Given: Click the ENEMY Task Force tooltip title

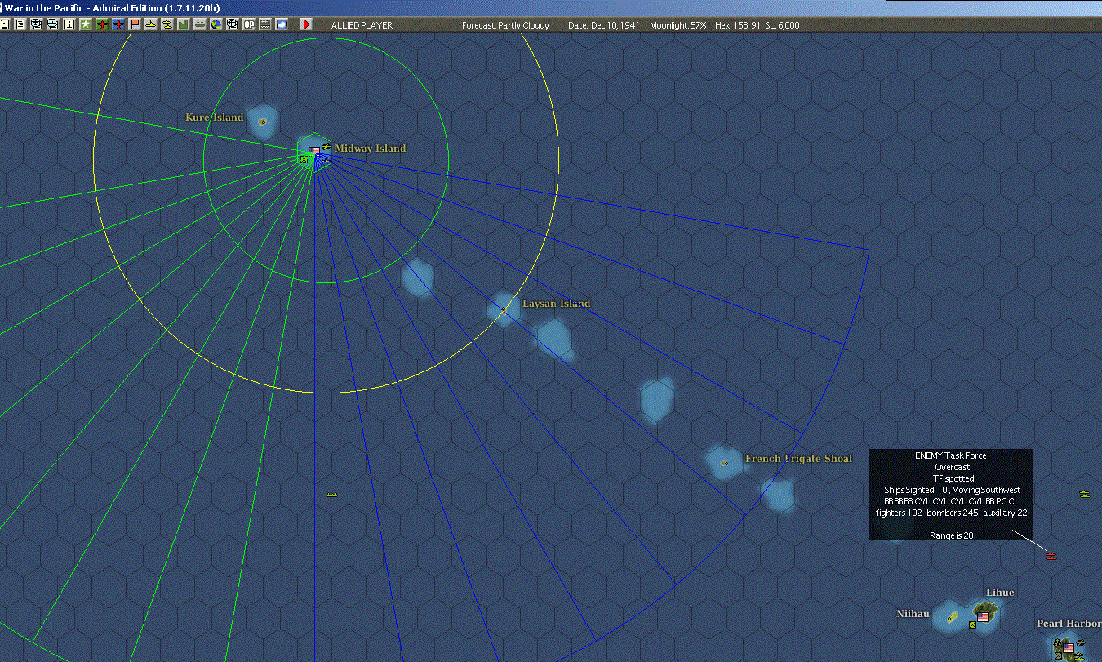Looking at the screenshot, I should pyautogui.click(x=951, y=455).
